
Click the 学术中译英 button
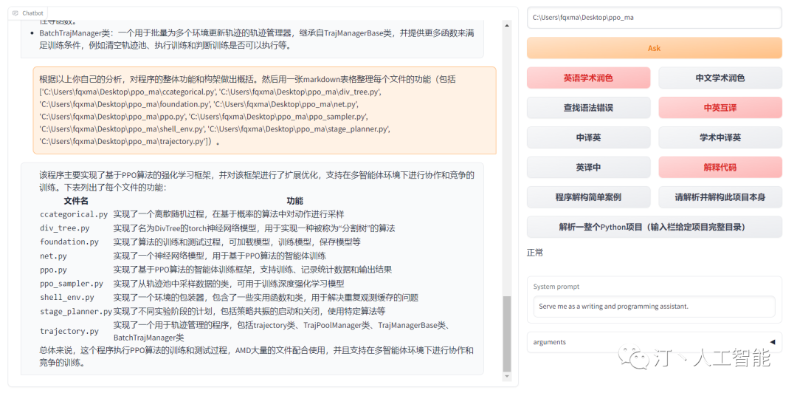(720, 137)
